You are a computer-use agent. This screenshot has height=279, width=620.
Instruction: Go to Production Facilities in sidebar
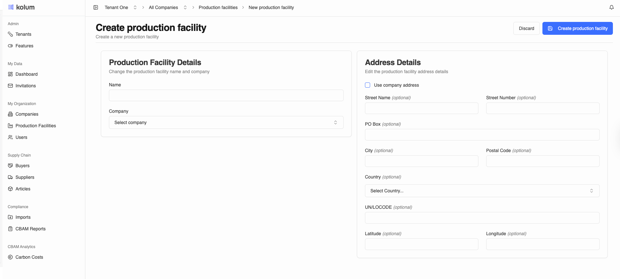36,126
